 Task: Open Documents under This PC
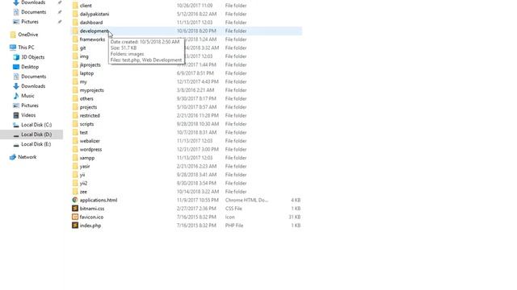pyautogui.click(x=34, y=77)
